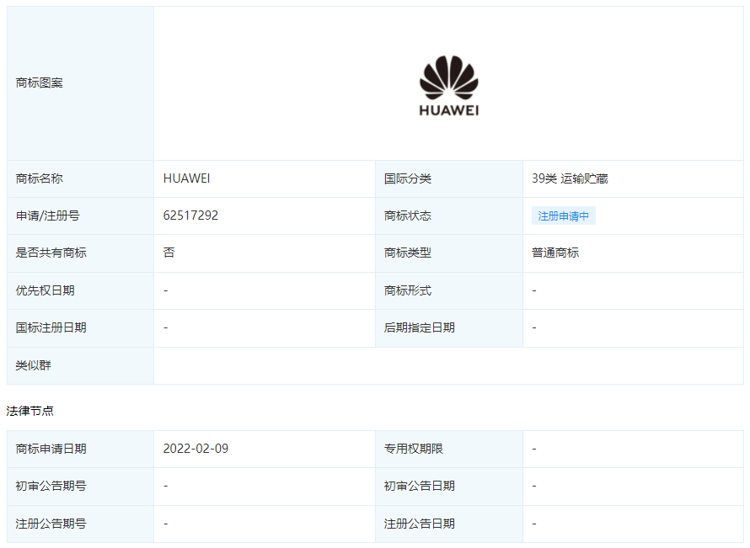The height and width of the screenshot is (548, 750).
Task: Click the 商标状态 field label
Action: [x=408, y=216]
